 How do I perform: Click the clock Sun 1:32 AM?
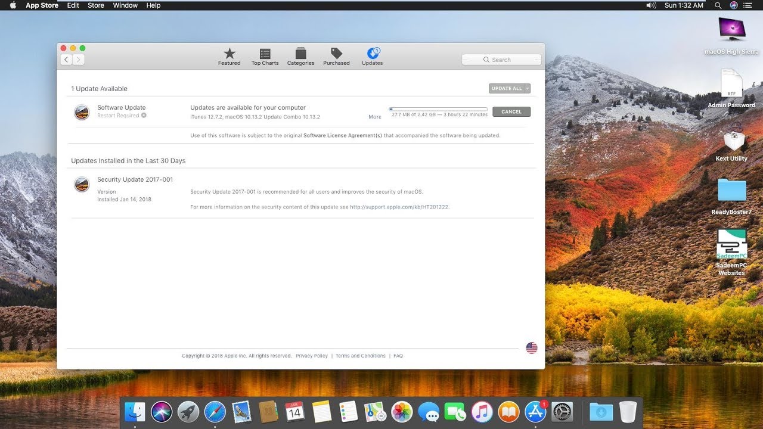(684, 5)
